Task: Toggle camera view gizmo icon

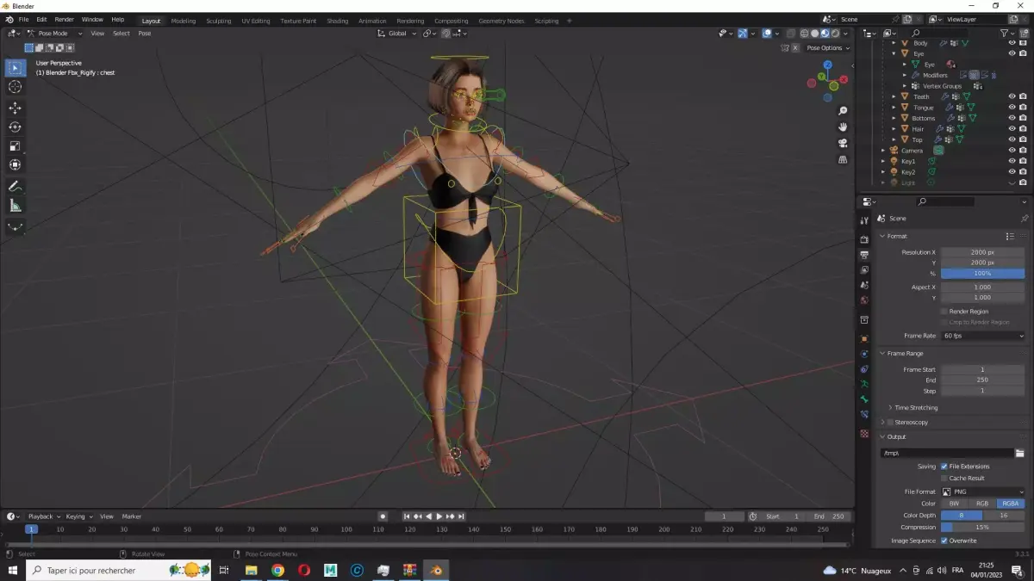Action: tap(843, 143)
